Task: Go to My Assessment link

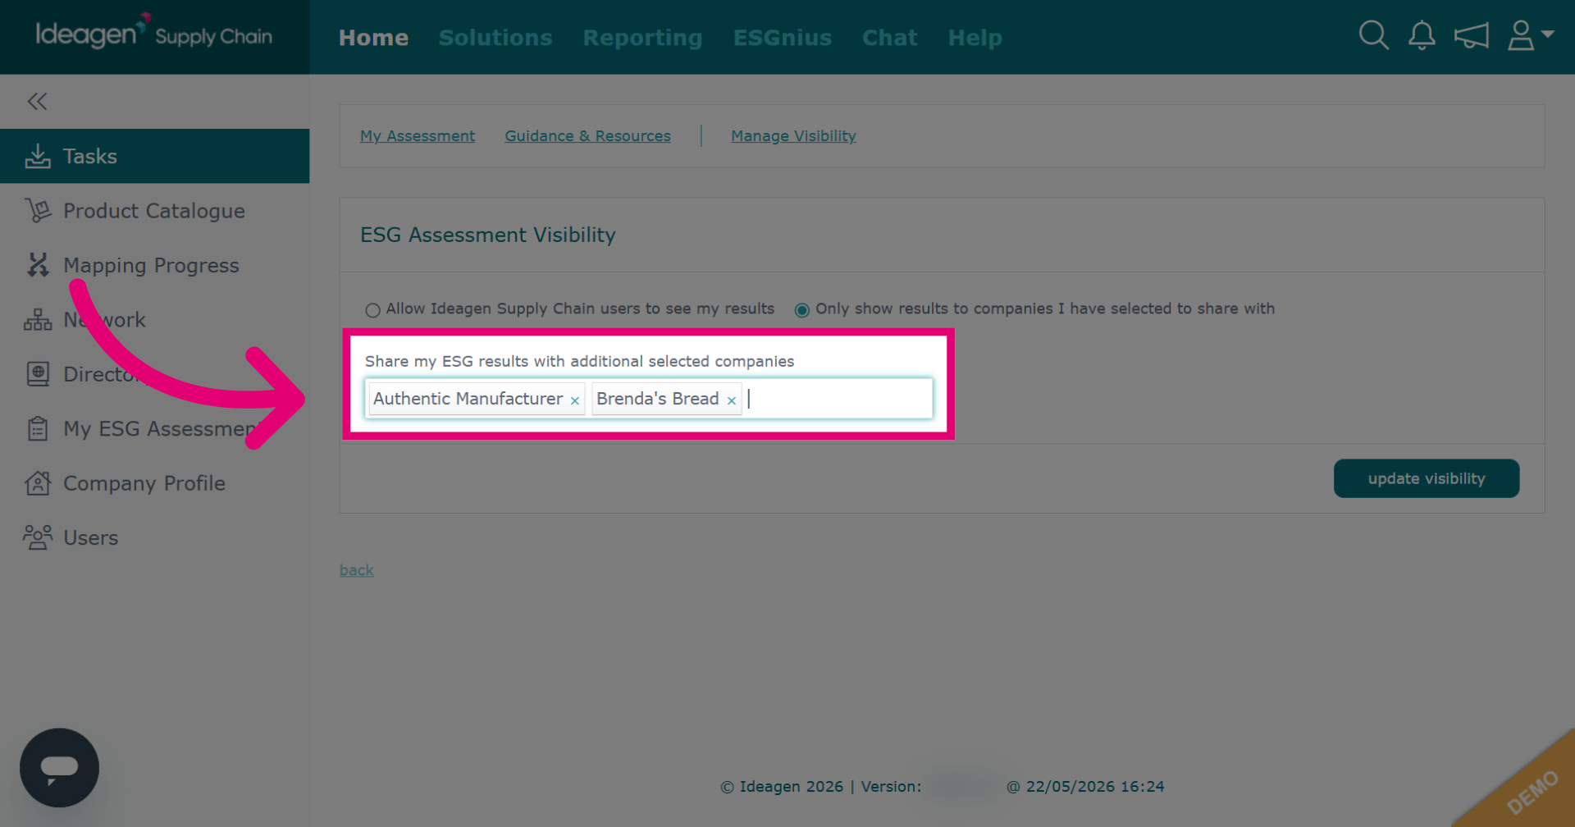Action: tap(418, 136)
